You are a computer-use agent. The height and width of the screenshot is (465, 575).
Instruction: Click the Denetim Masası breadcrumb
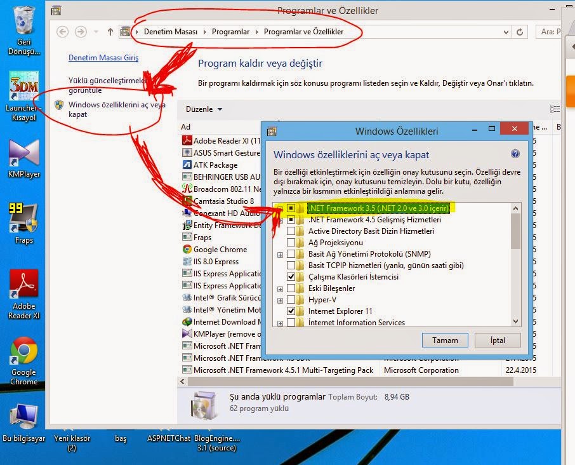[x=171, y=32]
